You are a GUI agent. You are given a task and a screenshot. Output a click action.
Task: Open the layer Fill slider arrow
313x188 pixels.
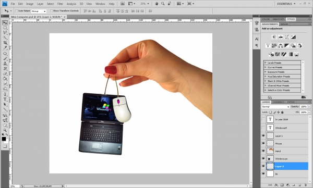(309, 112)
